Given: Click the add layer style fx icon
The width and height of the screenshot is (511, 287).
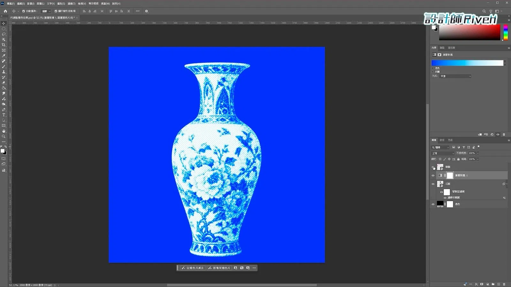Looking at the screenshot, I should point(476,284).
